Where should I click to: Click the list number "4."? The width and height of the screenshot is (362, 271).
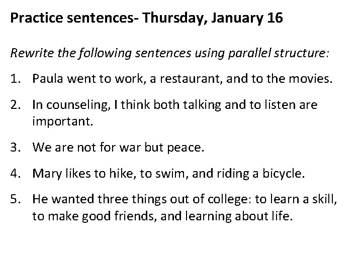(x=18, y=175)
